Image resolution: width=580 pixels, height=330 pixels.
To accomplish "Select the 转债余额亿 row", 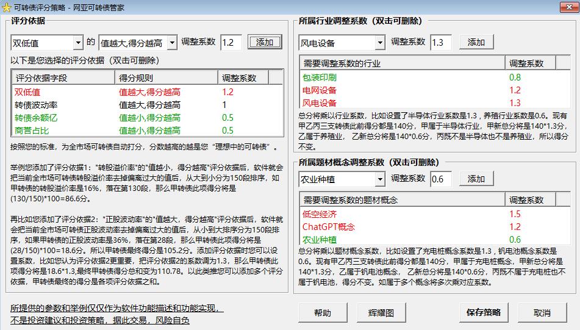I will point(148,118).
